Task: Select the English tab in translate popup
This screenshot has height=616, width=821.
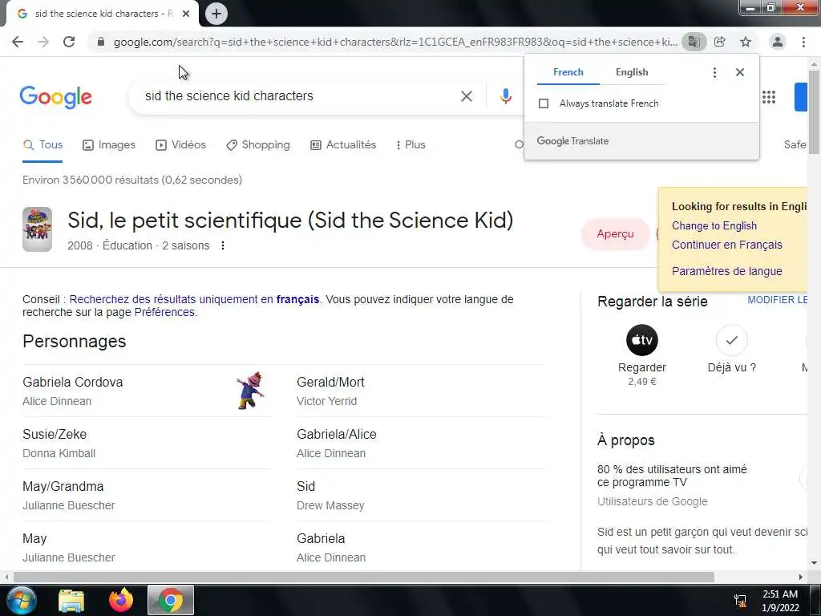Action: [632, 72]
